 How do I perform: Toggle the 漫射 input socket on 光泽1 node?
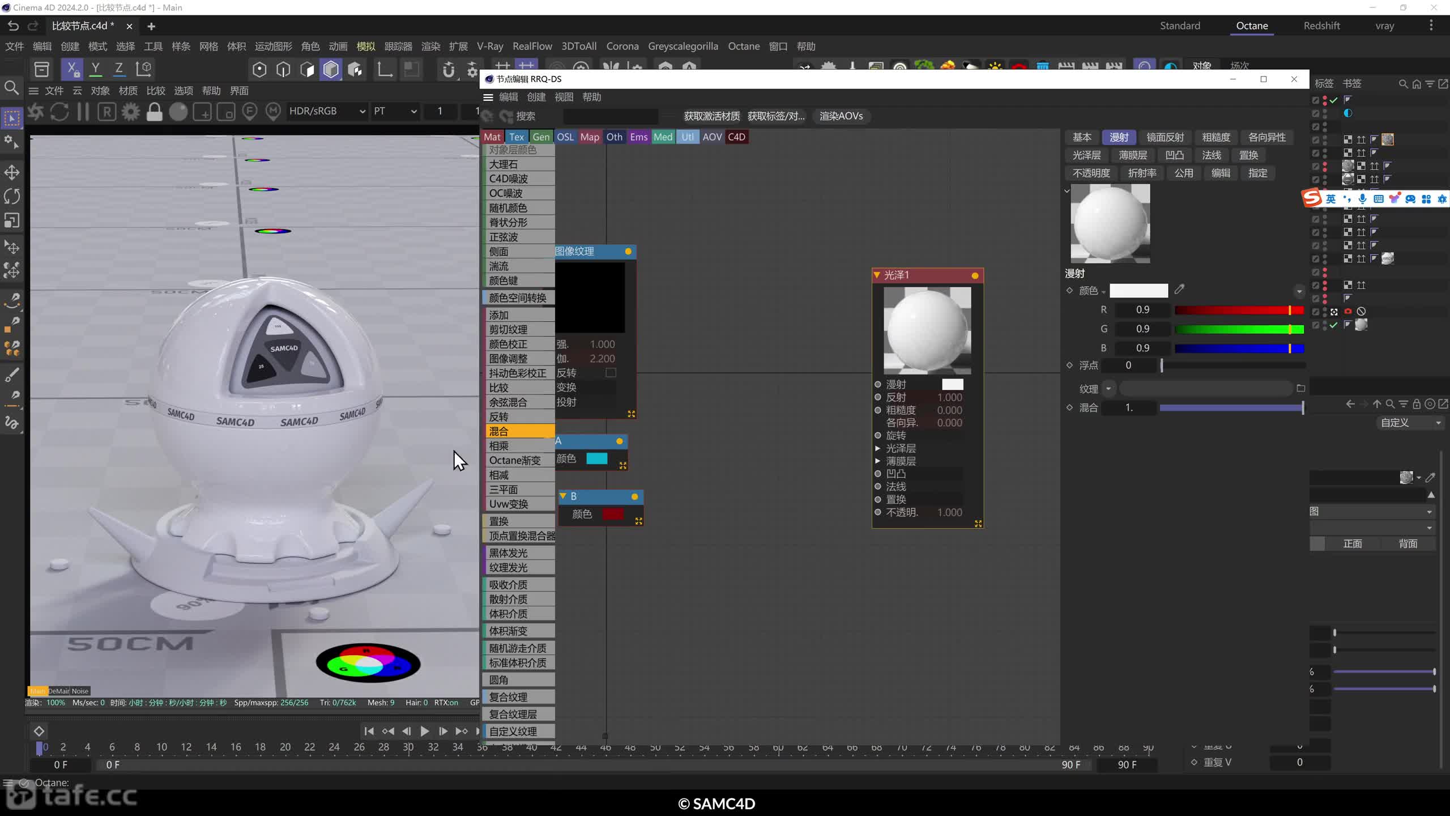878,384
